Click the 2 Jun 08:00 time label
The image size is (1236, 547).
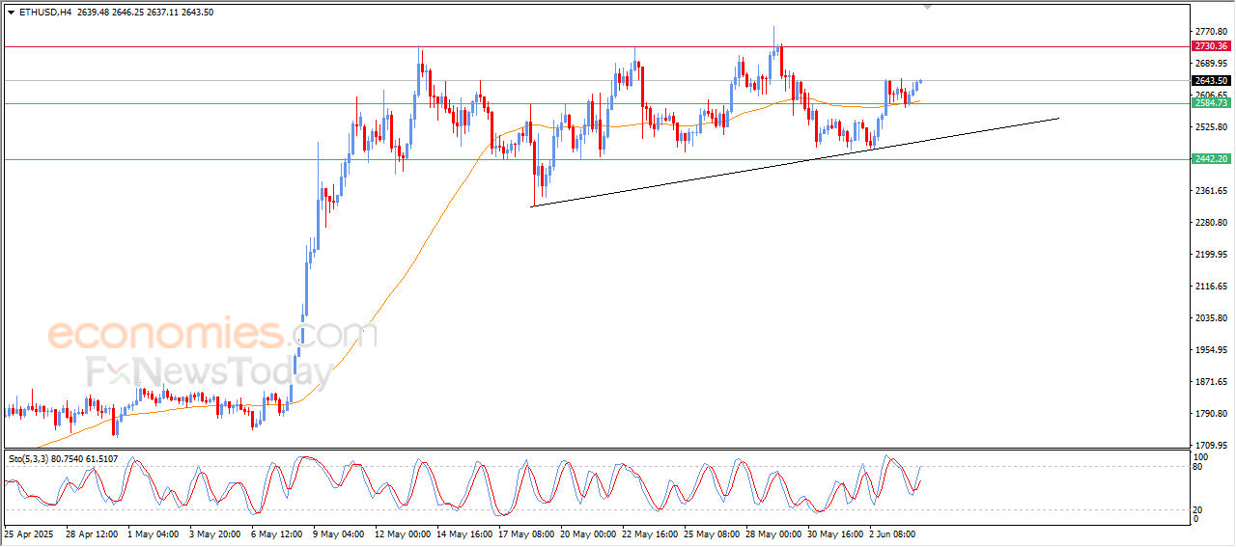(894, 533)
